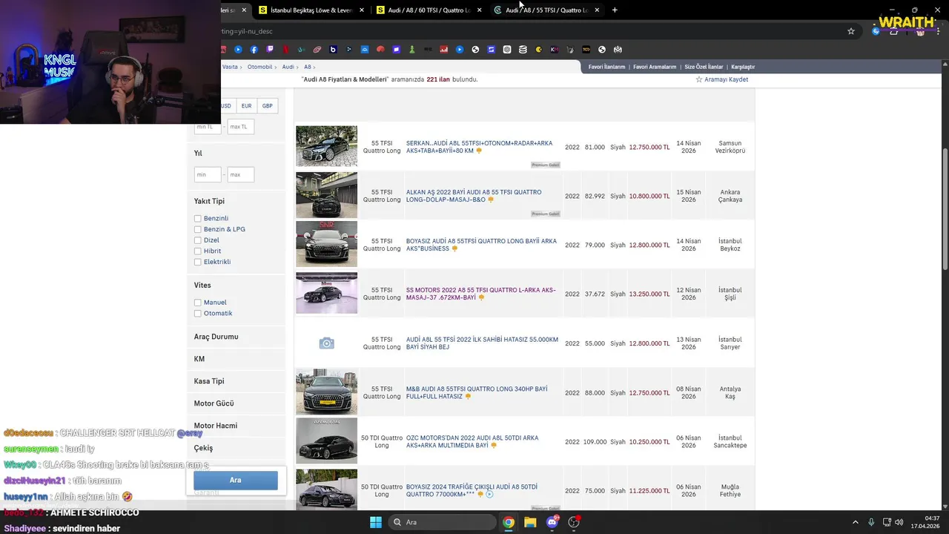Image resolution: width=949 pixels, height=534 pixels.
Task: Open the white 'b' bookmark icon
Action: [x=333, y=50]
